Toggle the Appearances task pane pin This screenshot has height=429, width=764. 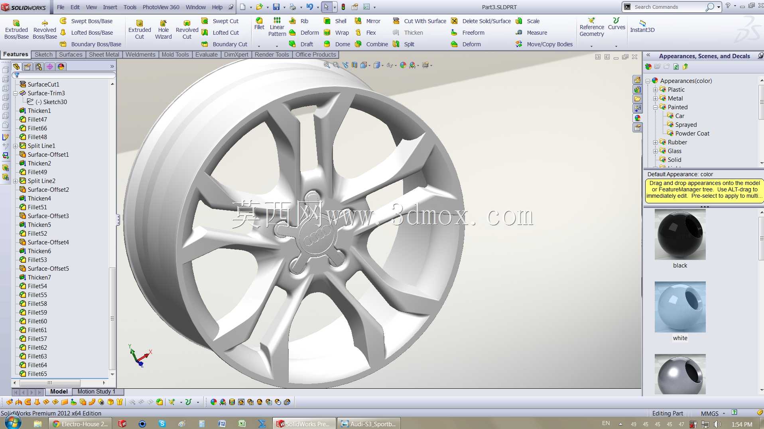coord(760,56)
